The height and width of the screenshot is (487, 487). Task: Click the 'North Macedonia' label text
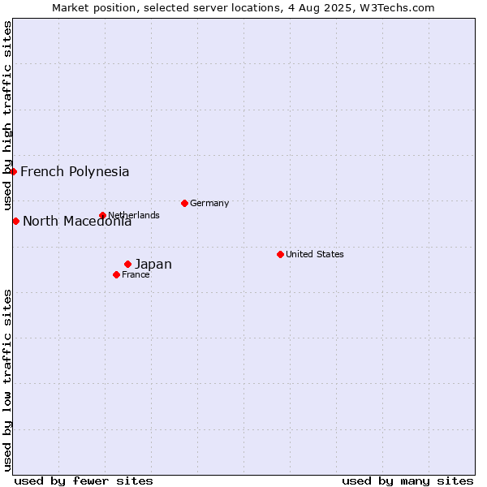(77, 221)
